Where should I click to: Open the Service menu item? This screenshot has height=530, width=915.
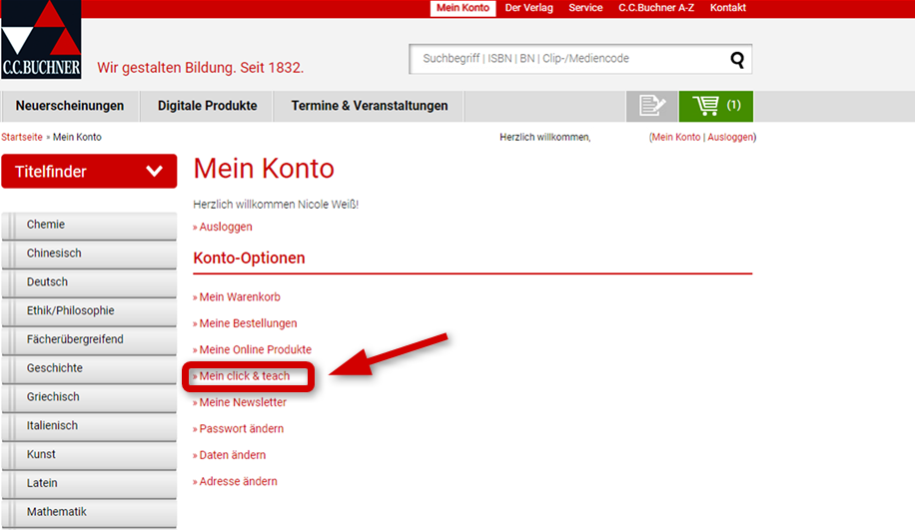tap(585, 8)
